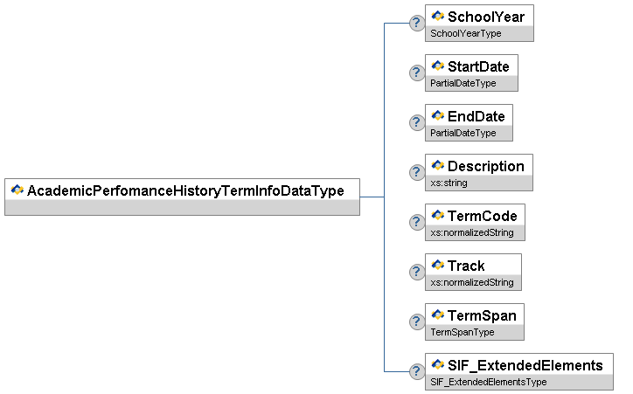Open the help icon next to Track

pyautogui.click(x=417, y=272)
